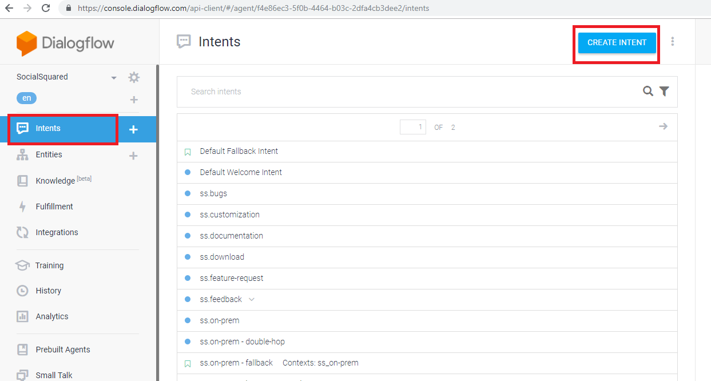Expand ss.feedback follow-up intents
This screenshot has height=381, width=711.
252,299
